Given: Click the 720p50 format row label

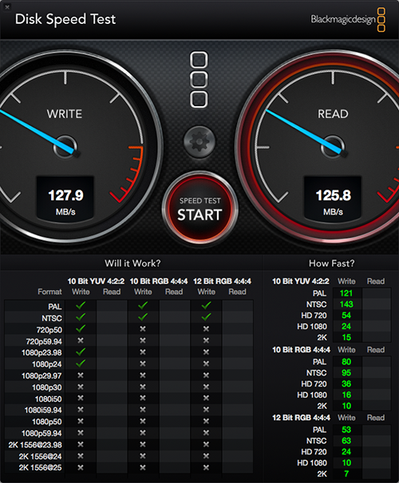Looking at the screenshot, I should point(49,330).
